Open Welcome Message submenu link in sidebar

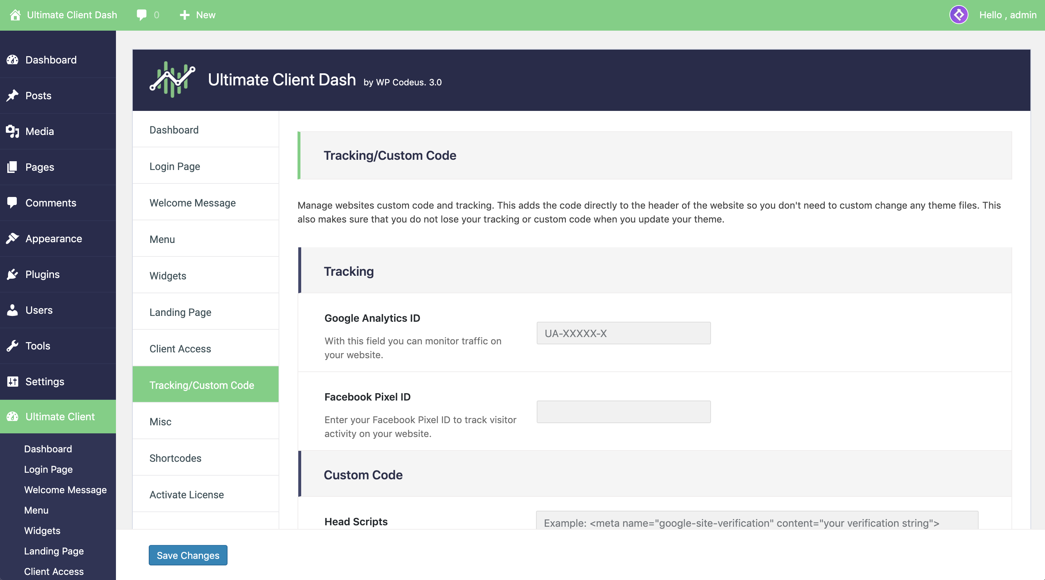pos(65,490)
